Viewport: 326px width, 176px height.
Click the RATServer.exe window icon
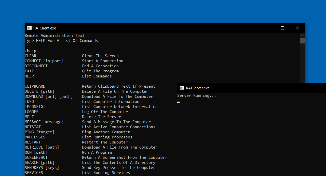click(182, 88)
